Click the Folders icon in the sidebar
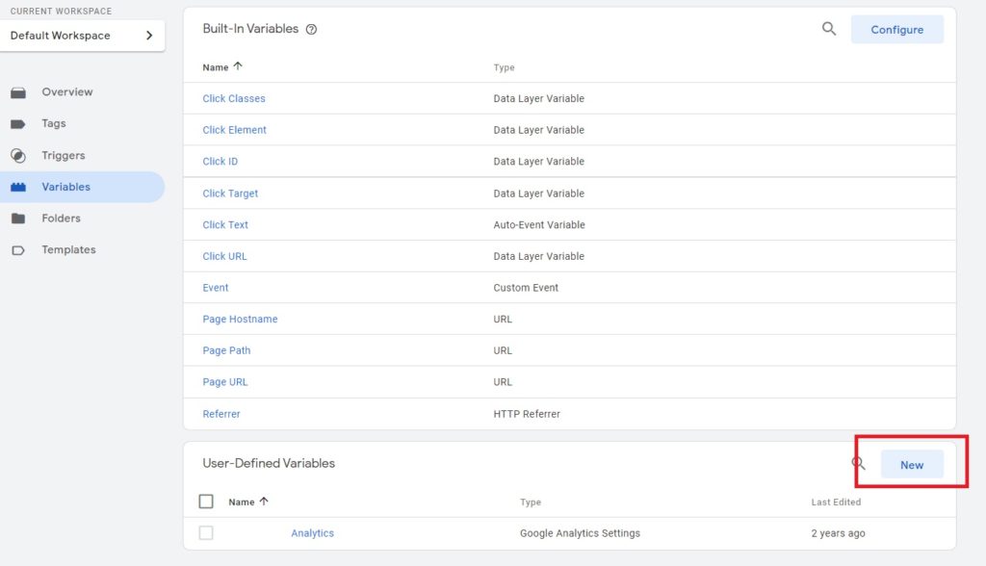The width and height of the screenshot is (986, 566). (x=18, y=219)
